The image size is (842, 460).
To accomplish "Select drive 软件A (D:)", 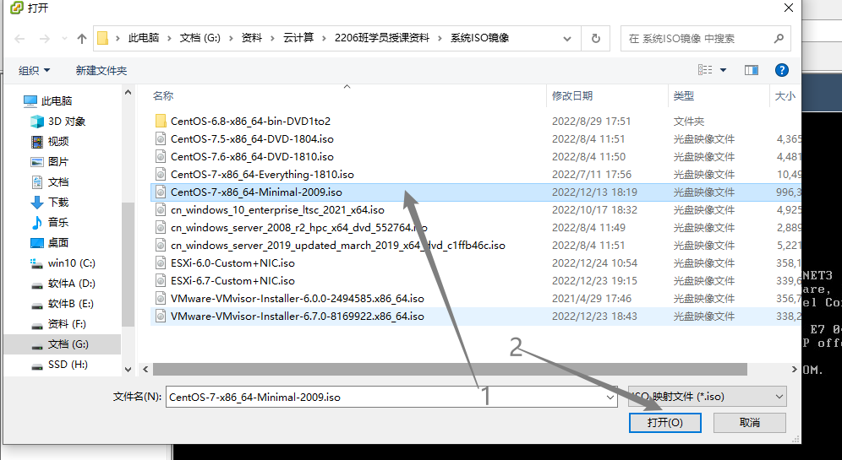I will tap(71, 283).
